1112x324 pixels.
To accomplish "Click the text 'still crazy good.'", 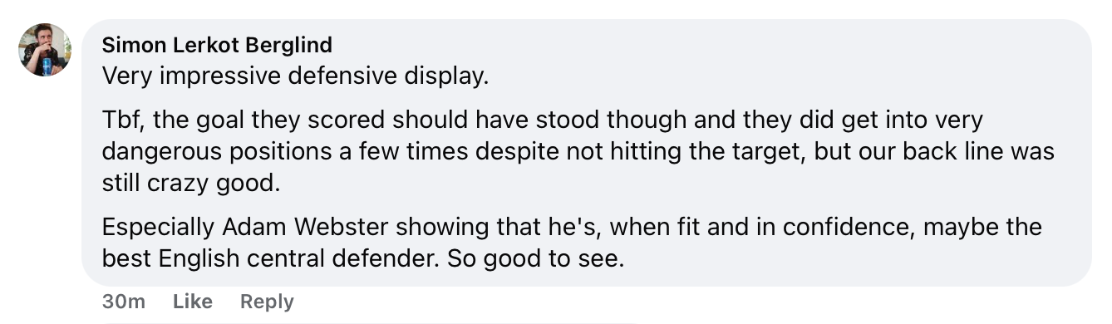I will [191, 184].
